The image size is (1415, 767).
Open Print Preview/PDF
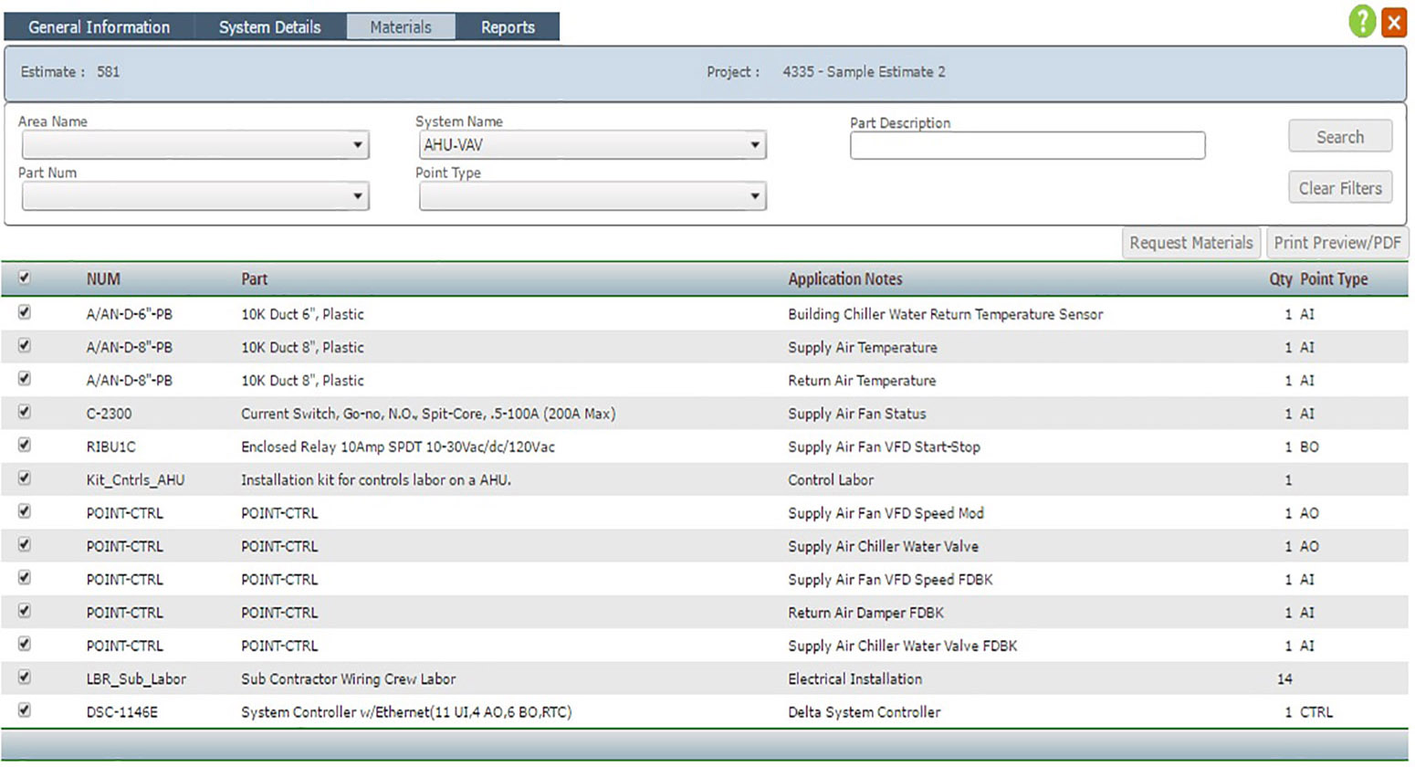coord(1336,243)
